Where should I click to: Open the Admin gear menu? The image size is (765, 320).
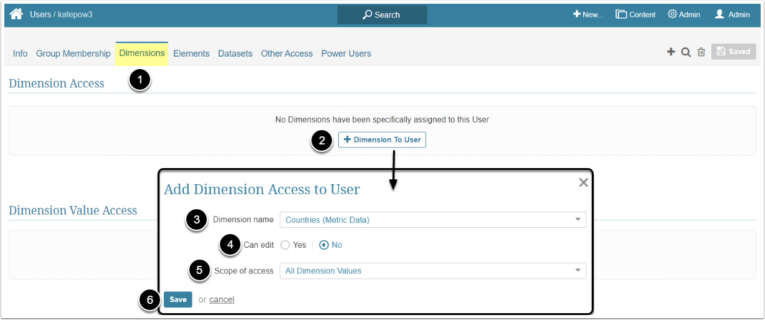click(683, 14)
